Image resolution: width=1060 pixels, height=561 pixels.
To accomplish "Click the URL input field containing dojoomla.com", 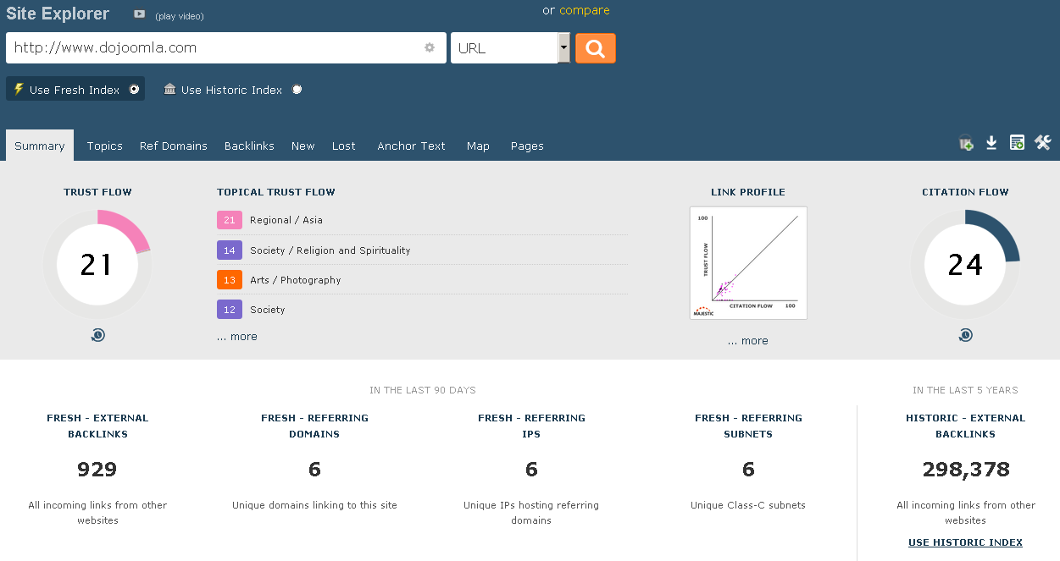I will [226, 48].
